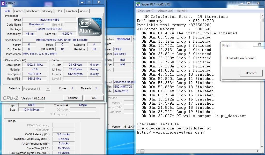
Task: Click the Super PI horizontal scrollbar thumb
Action: coord(142,151)
